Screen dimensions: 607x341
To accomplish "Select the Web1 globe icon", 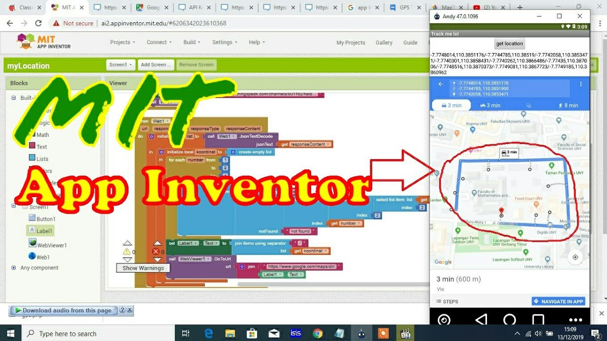I will [32, 256].
